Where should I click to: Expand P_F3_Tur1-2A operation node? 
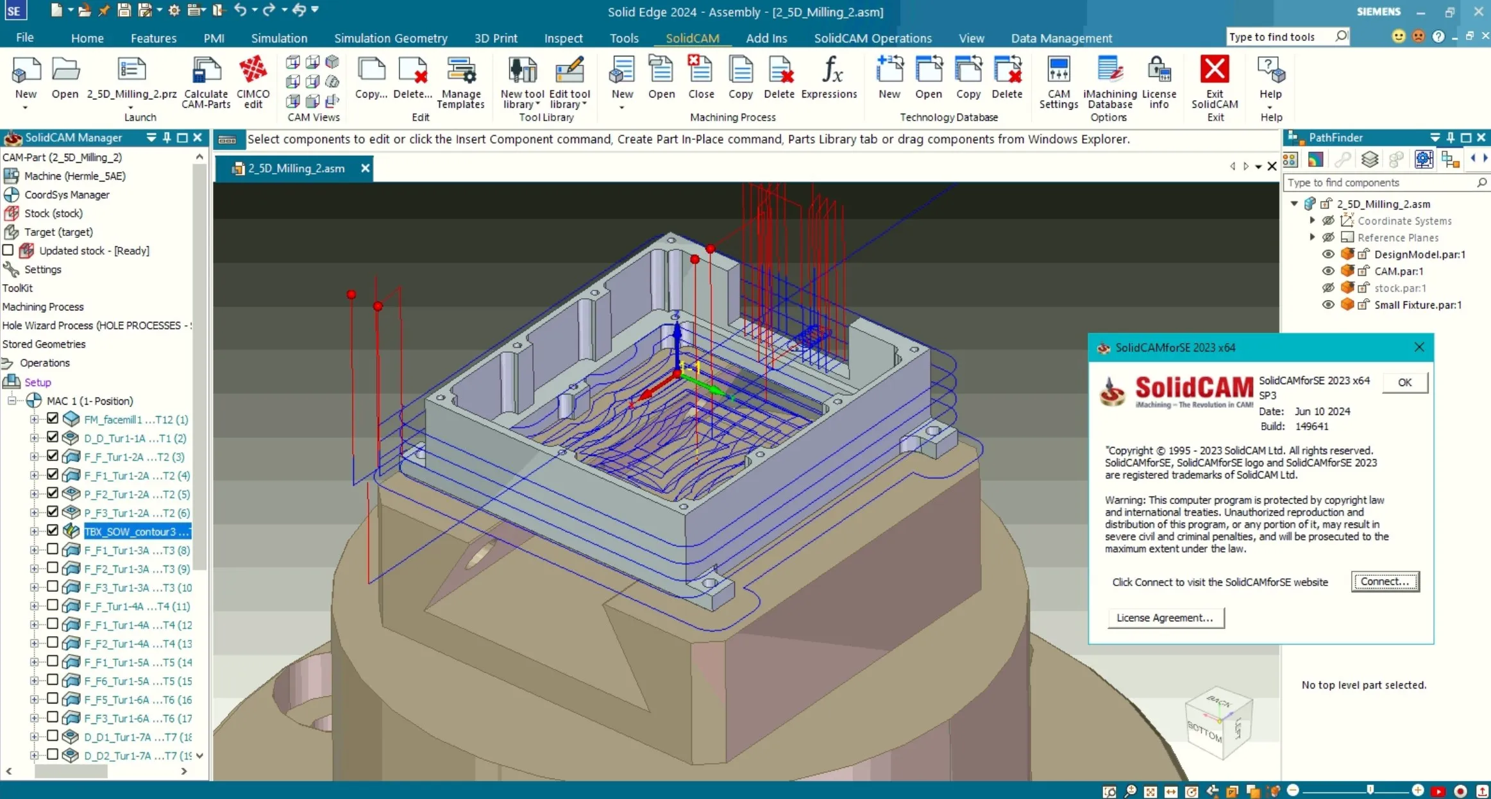[34, 512]
